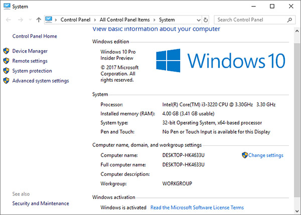Click shield icon next to Change settings
Screen dimensions: 301x215
pyautogui.click(x=245, y=155)
